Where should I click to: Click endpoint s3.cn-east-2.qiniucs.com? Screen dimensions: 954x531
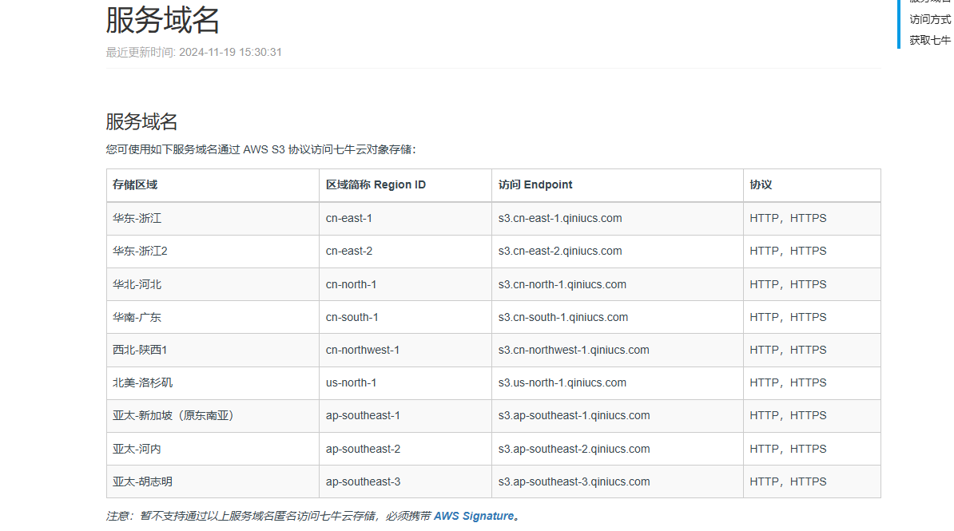click(x=560, y=252)
